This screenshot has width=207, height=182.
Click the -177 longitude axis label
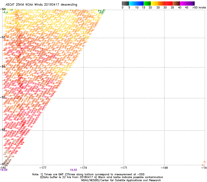tap(43, 168)
